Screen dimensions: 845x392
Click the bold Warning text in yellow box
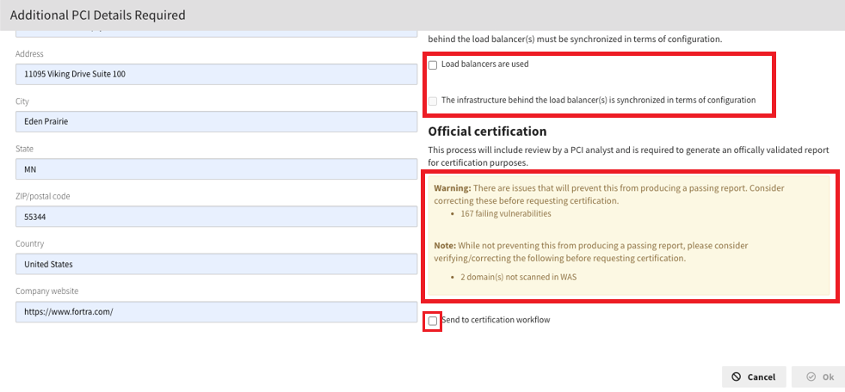[x=451, y=187]
